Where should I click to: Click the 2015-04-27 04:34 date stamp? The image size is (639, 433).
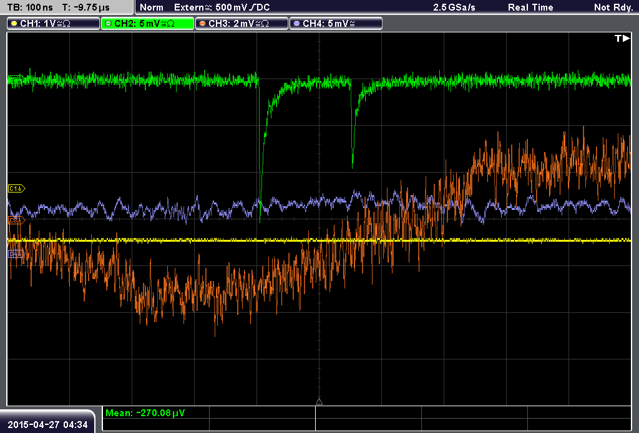point(47,424)
